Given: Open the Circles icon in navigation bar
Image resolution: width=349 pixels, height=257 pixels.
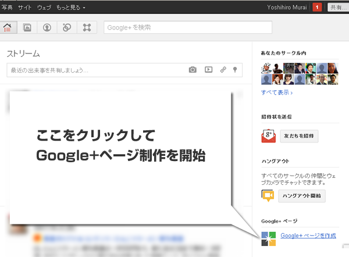Looking at the screenshot, I should click(67, 27).
